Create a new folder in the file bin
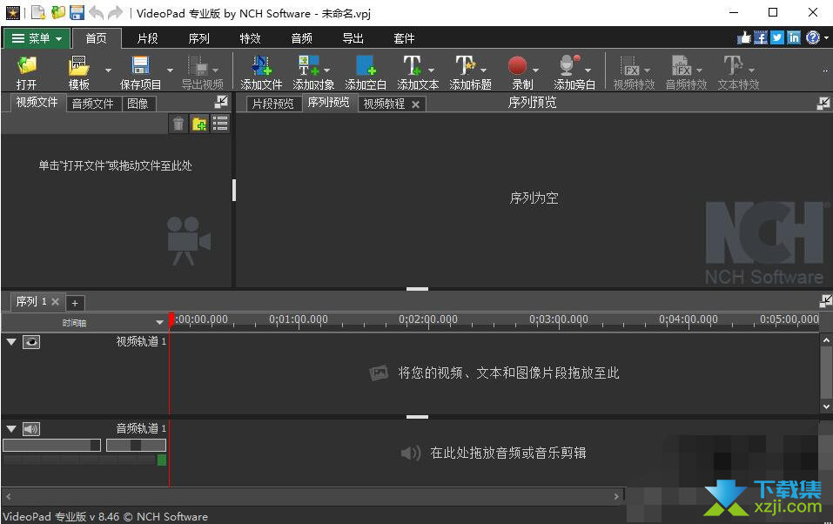 point(199,124)
